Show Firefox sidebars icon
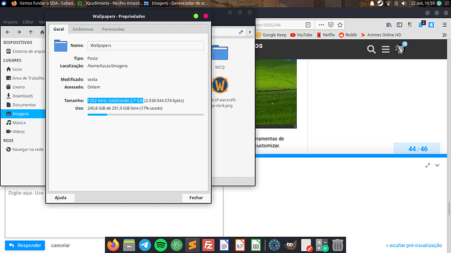 tap(399, 25)
